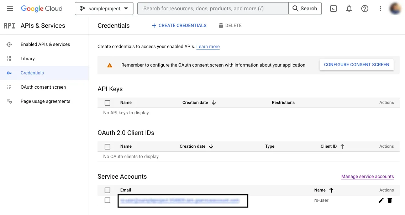The width and height of the screenshot is (405, 215).
Task: Click the Service Accounts Email column header
Action: (x=126, y=190)
